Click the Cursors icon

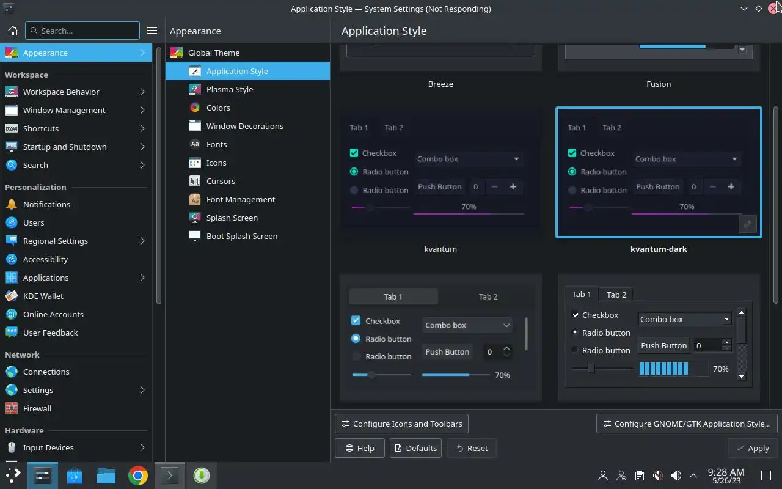tap(195, 181)
